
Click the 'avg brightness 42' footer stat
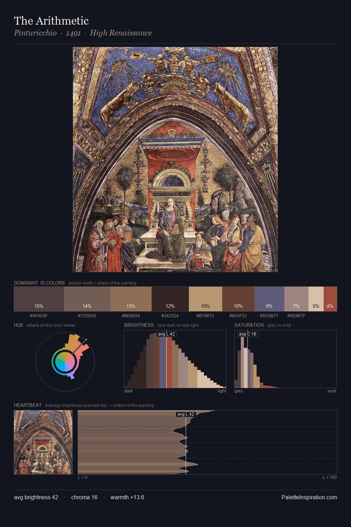(36, 497)
